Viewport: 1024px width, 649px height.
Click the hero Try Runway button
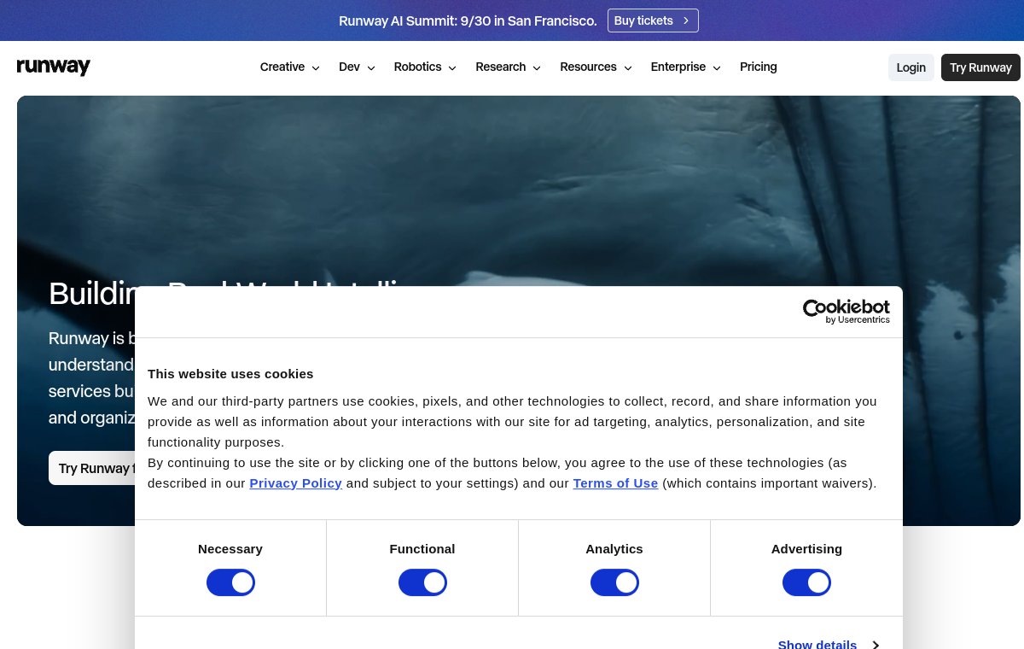(92, 468)
